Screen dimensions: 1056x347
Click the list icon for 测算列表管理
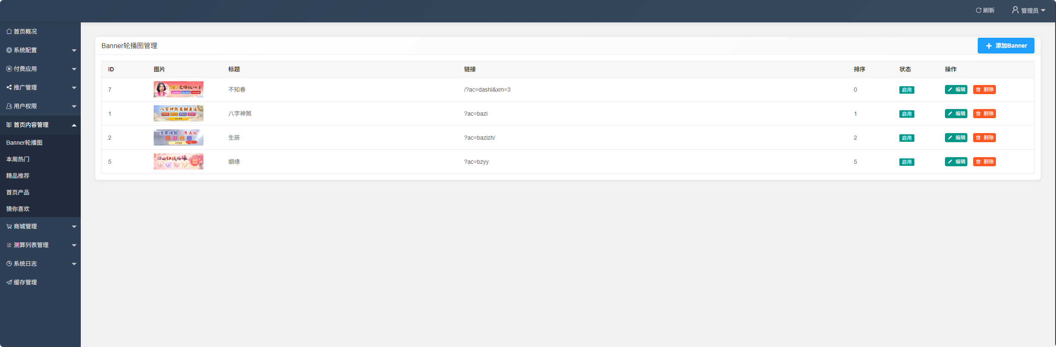[9, 245]
